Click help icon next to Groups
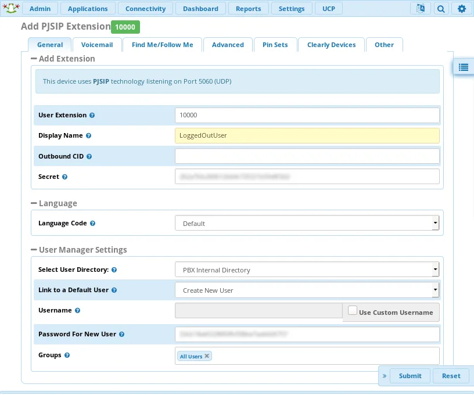Screen dimensions: 474x395 coord(67,355)
